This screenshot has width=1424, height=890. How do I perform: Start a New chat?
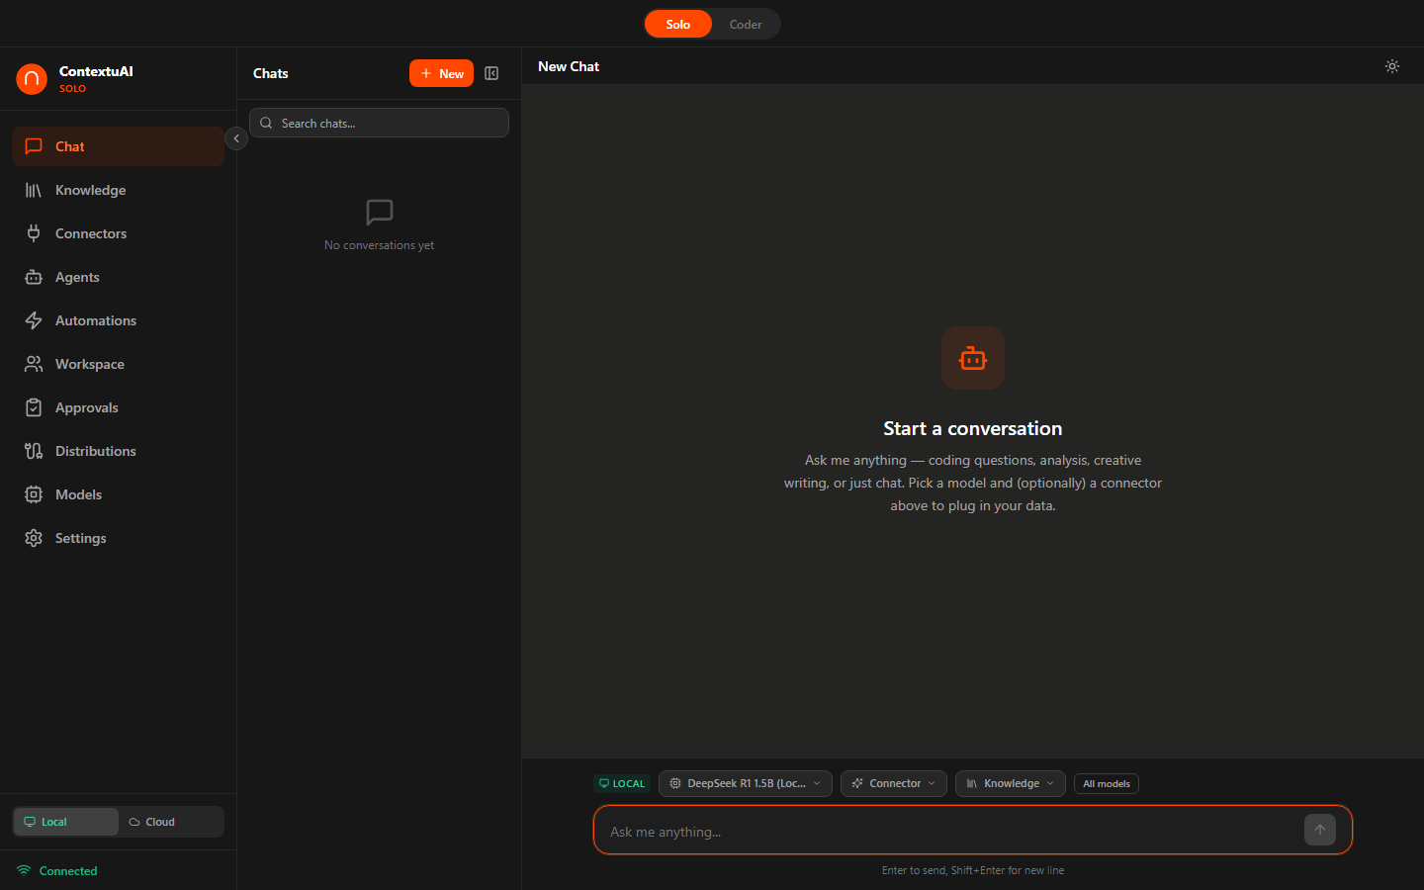click(x=441, y=73)
